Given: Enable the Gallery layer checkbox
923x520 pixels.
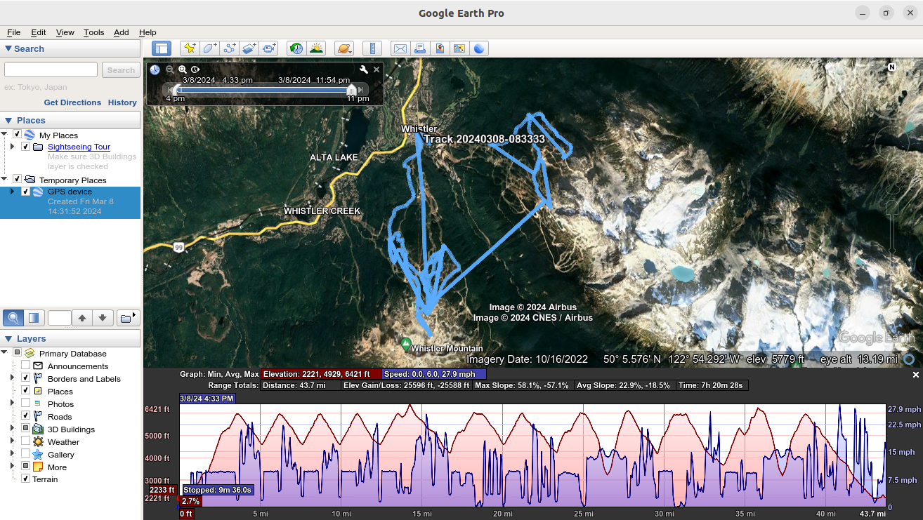Looking at the screenshot, I should click(26, 454).
